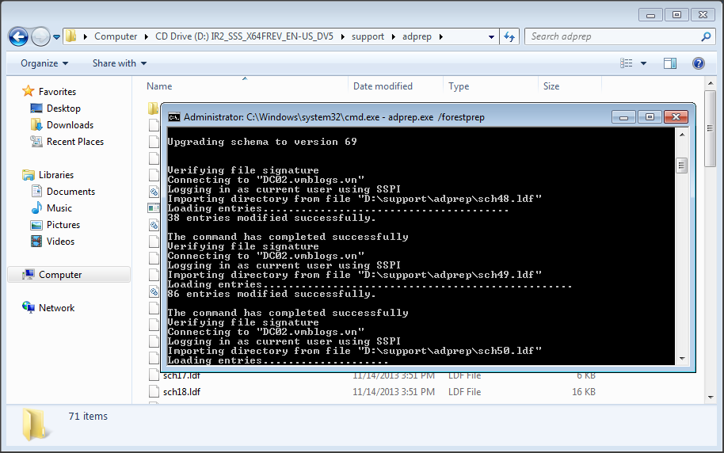Click the cmd.exe window title icon

(173, 117)
